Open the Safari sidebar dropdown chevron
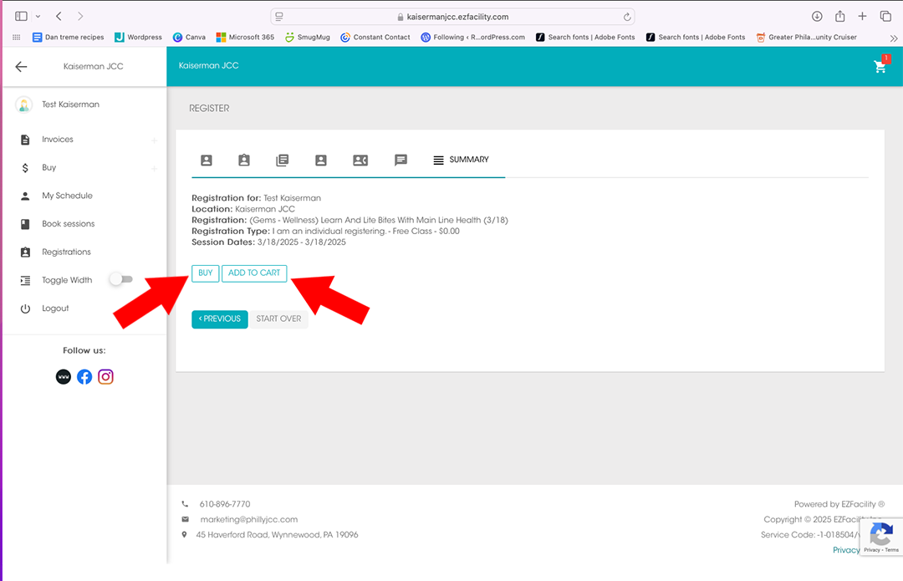Screen dimensions: 903x581 [x=38, y=17]
